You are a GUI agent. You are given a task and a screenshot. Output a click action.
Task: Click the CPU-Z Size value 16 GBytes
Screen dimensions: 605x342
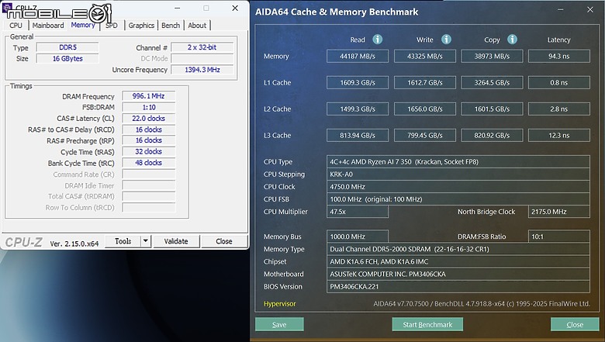67,59
